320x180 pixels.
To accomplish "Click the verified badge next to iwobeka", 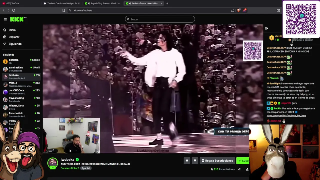I will [x=77, y=159].
